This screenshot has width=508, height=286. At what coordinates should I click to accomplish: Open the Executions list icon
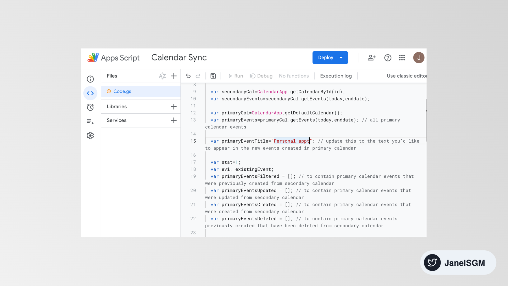click(x=90, y=122)
